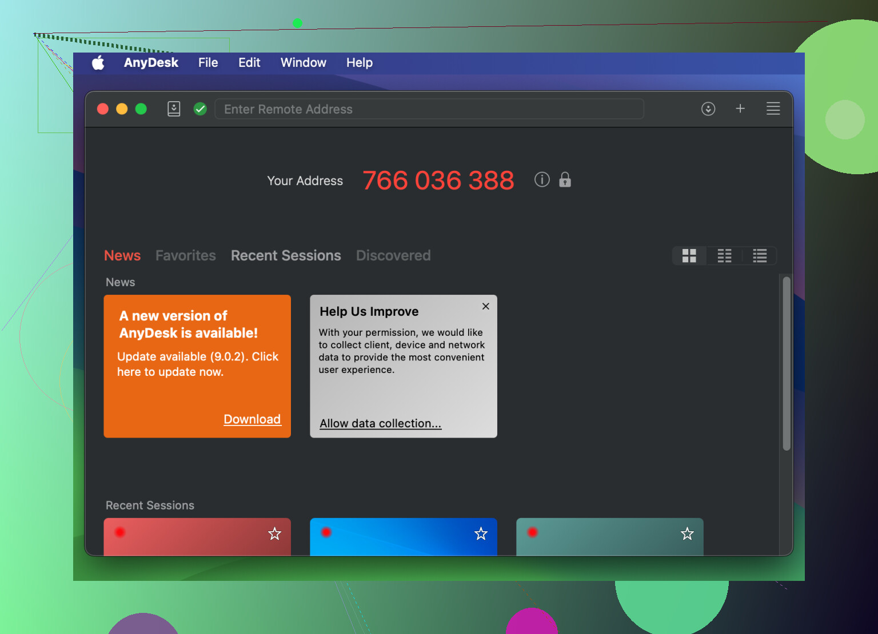Viewport: 878px width, 634px height.
Task: Click the lock icon beside the address
Action: [x=565, y=180]
